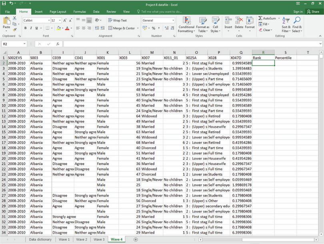Click the Share button
This screenshot has width=324, height=244.
pyautogui.click(x=314, y=11)
